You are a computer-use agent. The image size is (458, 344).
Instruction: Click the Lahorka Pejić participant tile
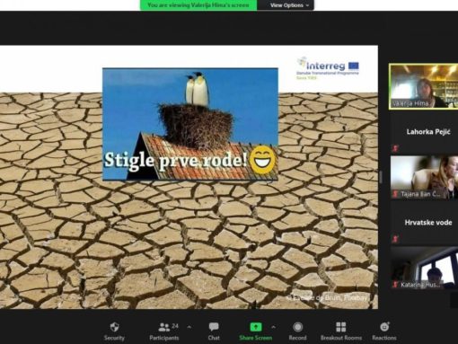424,132
